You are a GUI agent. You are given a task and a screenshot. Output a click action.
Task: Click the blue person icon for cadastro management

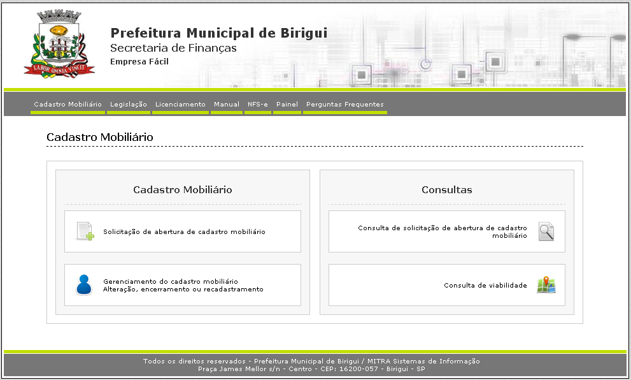pos(84,285)
